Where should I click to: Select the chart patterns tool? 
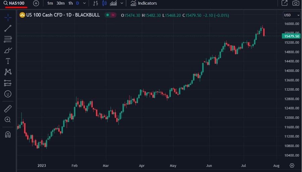click(x=8, y=72)
